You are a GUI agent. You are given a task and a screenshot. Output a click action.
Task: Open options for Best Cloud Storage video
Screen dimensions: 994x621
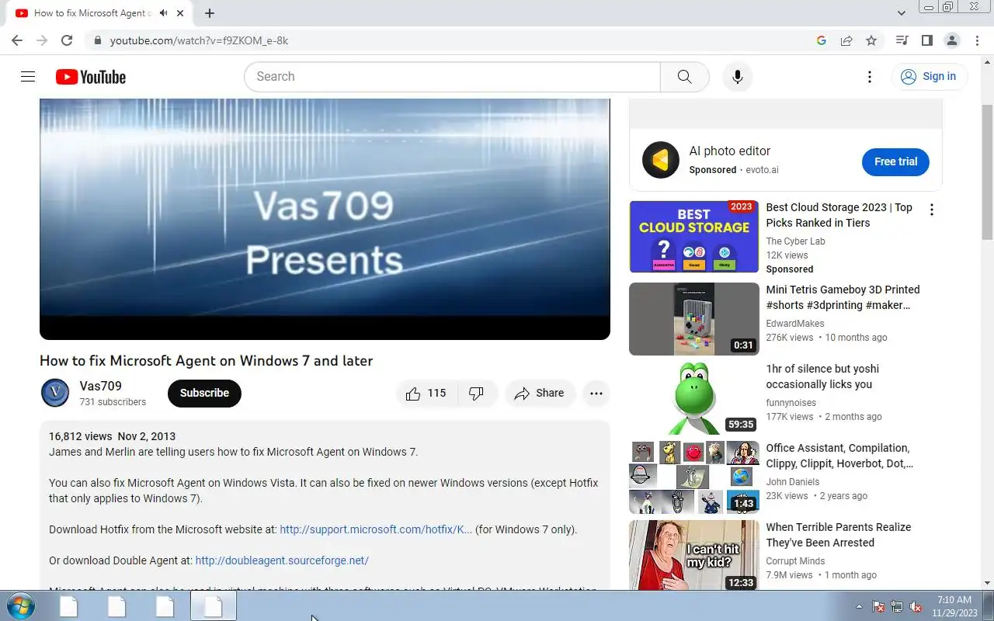pyautogui.click(x=931, y=210)
